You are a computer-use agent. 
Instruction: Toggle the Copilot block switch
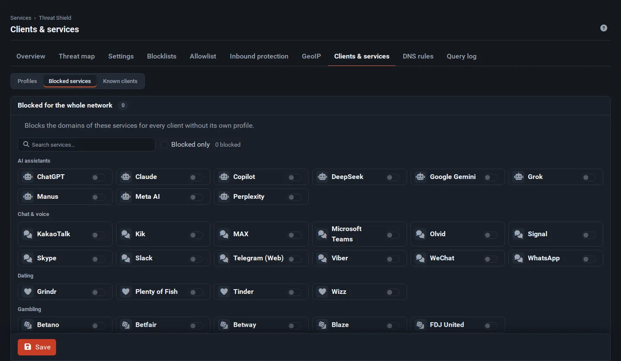(295, 177)
